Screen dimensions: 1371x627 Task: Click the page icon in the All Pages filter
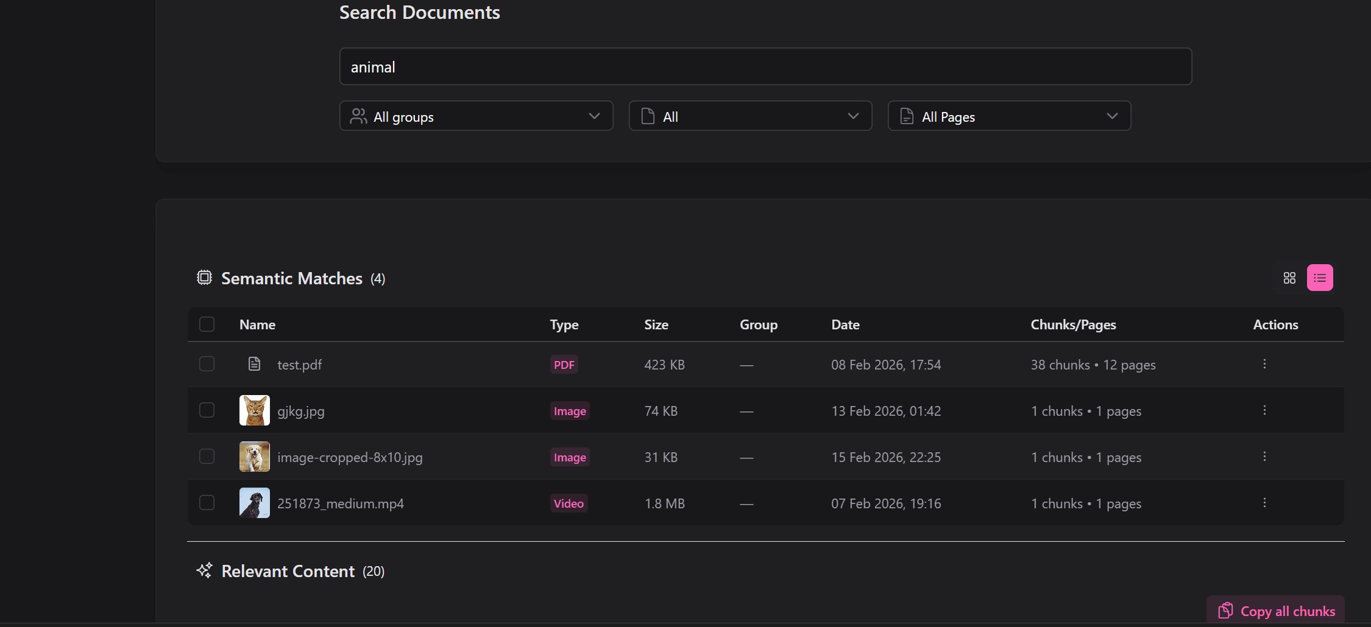pos(906,116)
